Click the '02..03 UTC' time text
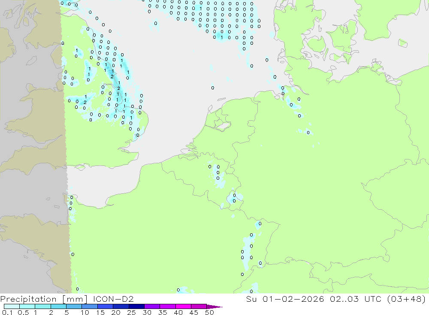 coord(355,299)
